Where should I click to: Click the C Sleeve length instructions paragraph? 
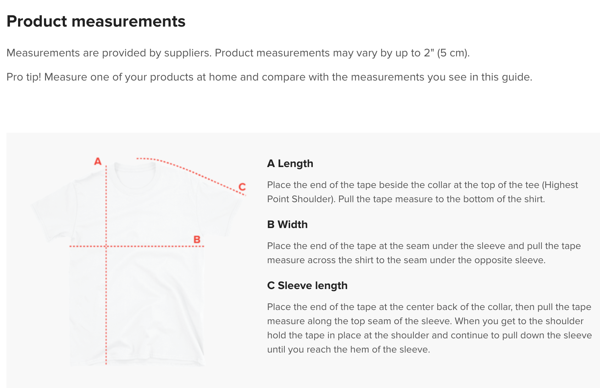pyautogui.click(x=429, y=328)
